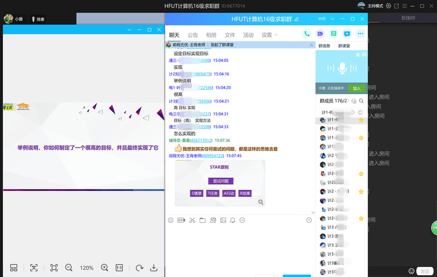437x277 pixels.
Task: Open the GIF picker in chat toolbar
Action: point(181,220)
